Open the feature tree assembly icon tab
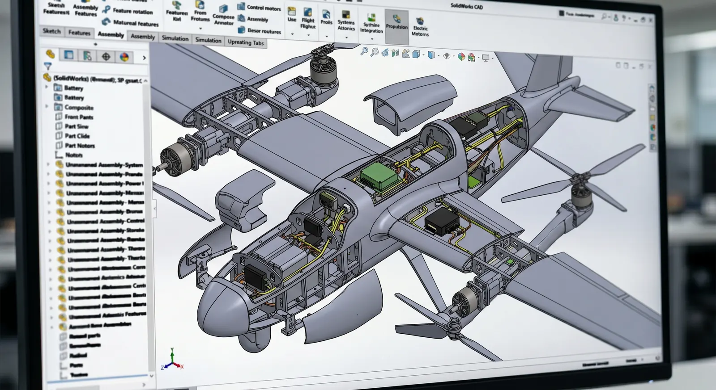Screen dimensions: 716x390 tap(51, 55)
